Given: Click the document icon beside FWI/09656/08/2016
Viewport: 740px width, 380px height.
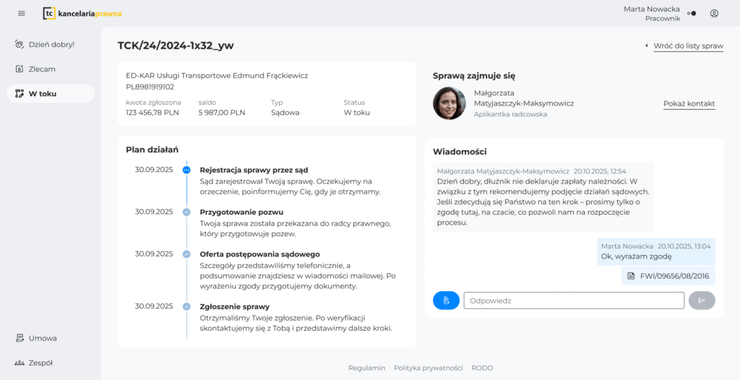Looking at the screenshot, I should [x=631, y=276].
